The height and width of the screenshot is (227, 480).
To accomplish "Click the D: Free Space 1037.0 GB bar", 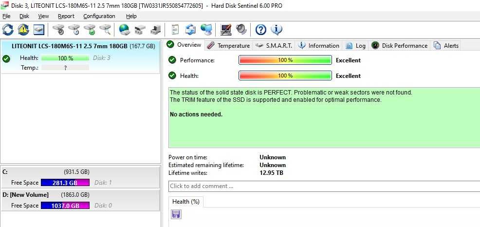I will coord(65,206).
